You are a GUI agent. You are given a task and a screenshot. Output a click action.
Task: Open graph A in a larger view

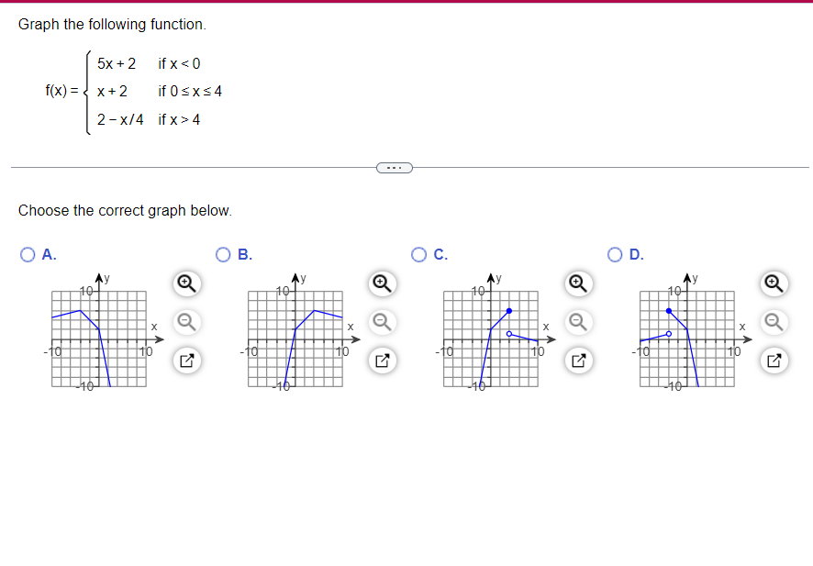185,361
